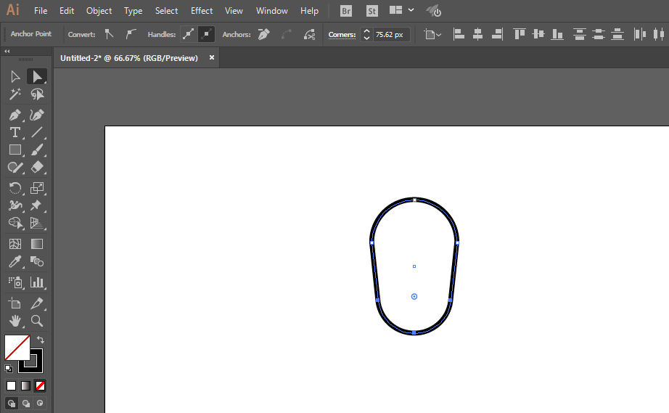Select the Curvature tool

pyautogui.click(x=37, y=115)
